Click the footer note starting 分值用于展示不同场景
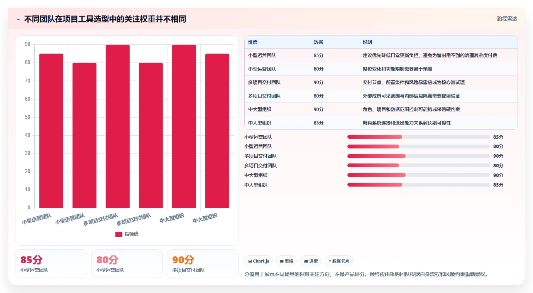The image size is (533, 293). point(367,274)
